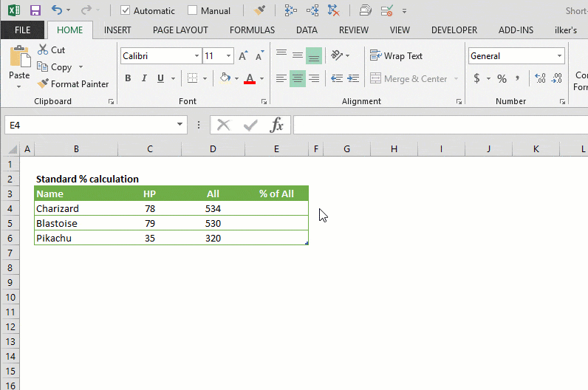Image resolution: width=588 pixels, height=390 pixels.
Task: Click Increase Decimal icon
Action: [x=541, y=78]
